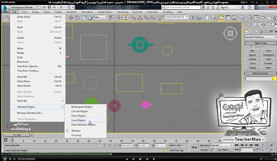Screen dimensions: 277x161
Task: Toggle Auto Key mode
Action: click(204, 145)
